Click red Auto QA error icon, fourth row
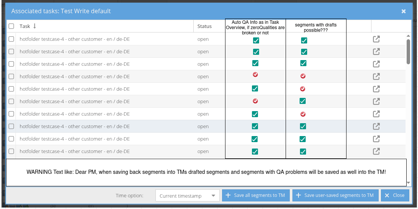418x209 pixels. point(255,75)
